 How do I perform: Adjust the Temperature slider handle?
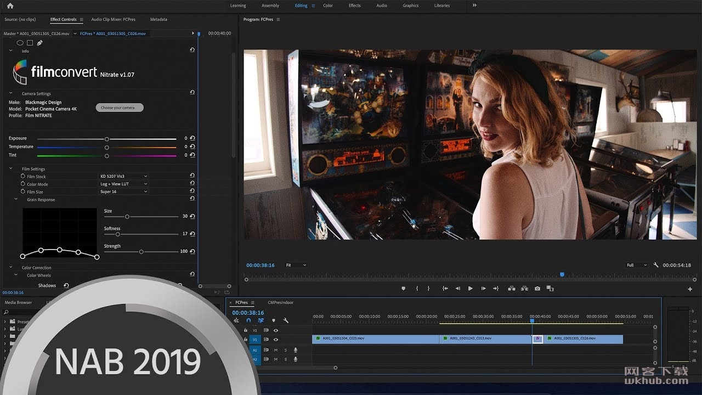(107, 147)
